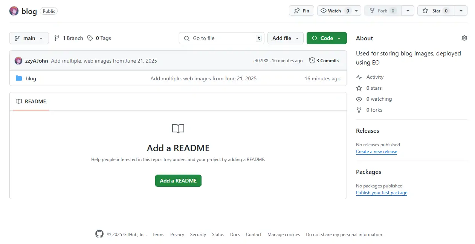475x244 pixels.
Task: Open the Privacy footer link
Action: click(x=177, y=235)
